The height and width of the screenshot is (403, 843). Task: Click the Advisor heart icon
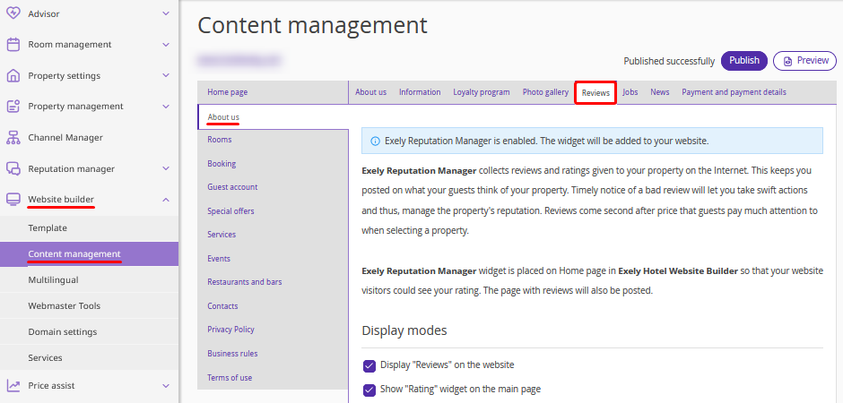[13, 13]
